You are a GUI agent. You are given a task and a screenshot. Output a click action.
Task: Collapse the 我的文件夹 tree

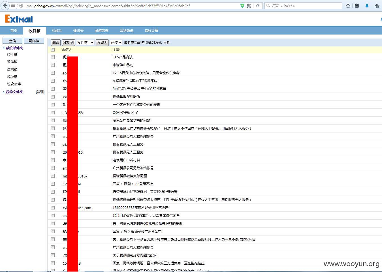[4, 92]
